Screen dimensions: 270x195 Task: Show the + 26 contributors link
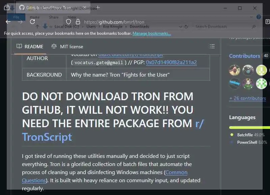coord(248,98)
